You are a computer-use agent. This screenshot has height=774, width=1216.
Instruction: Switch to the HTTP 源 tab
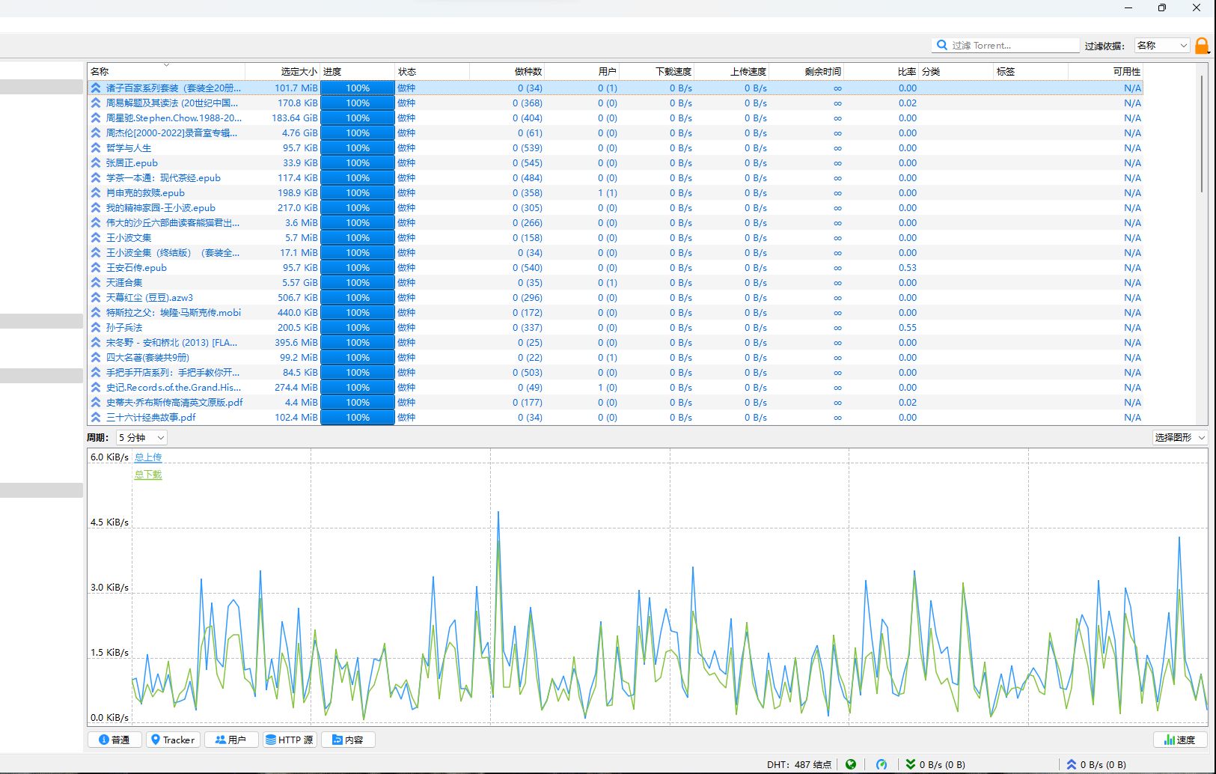290,740
